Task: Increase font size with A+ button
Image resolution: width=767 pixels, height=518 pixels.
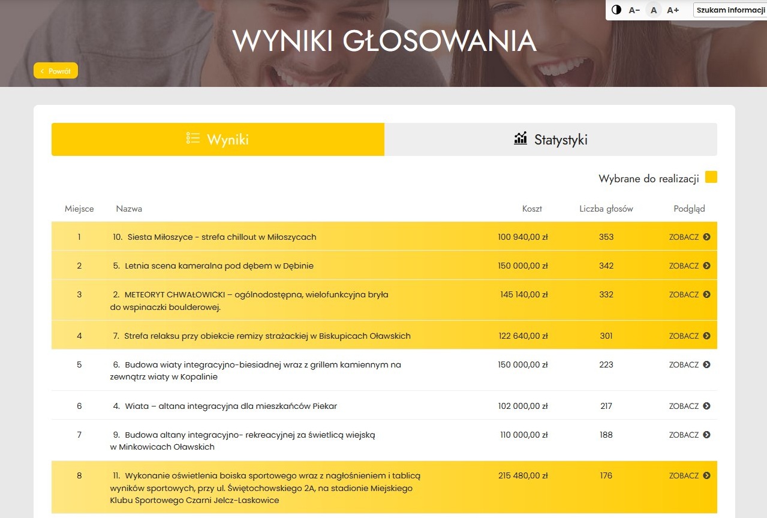Action: 673,10
